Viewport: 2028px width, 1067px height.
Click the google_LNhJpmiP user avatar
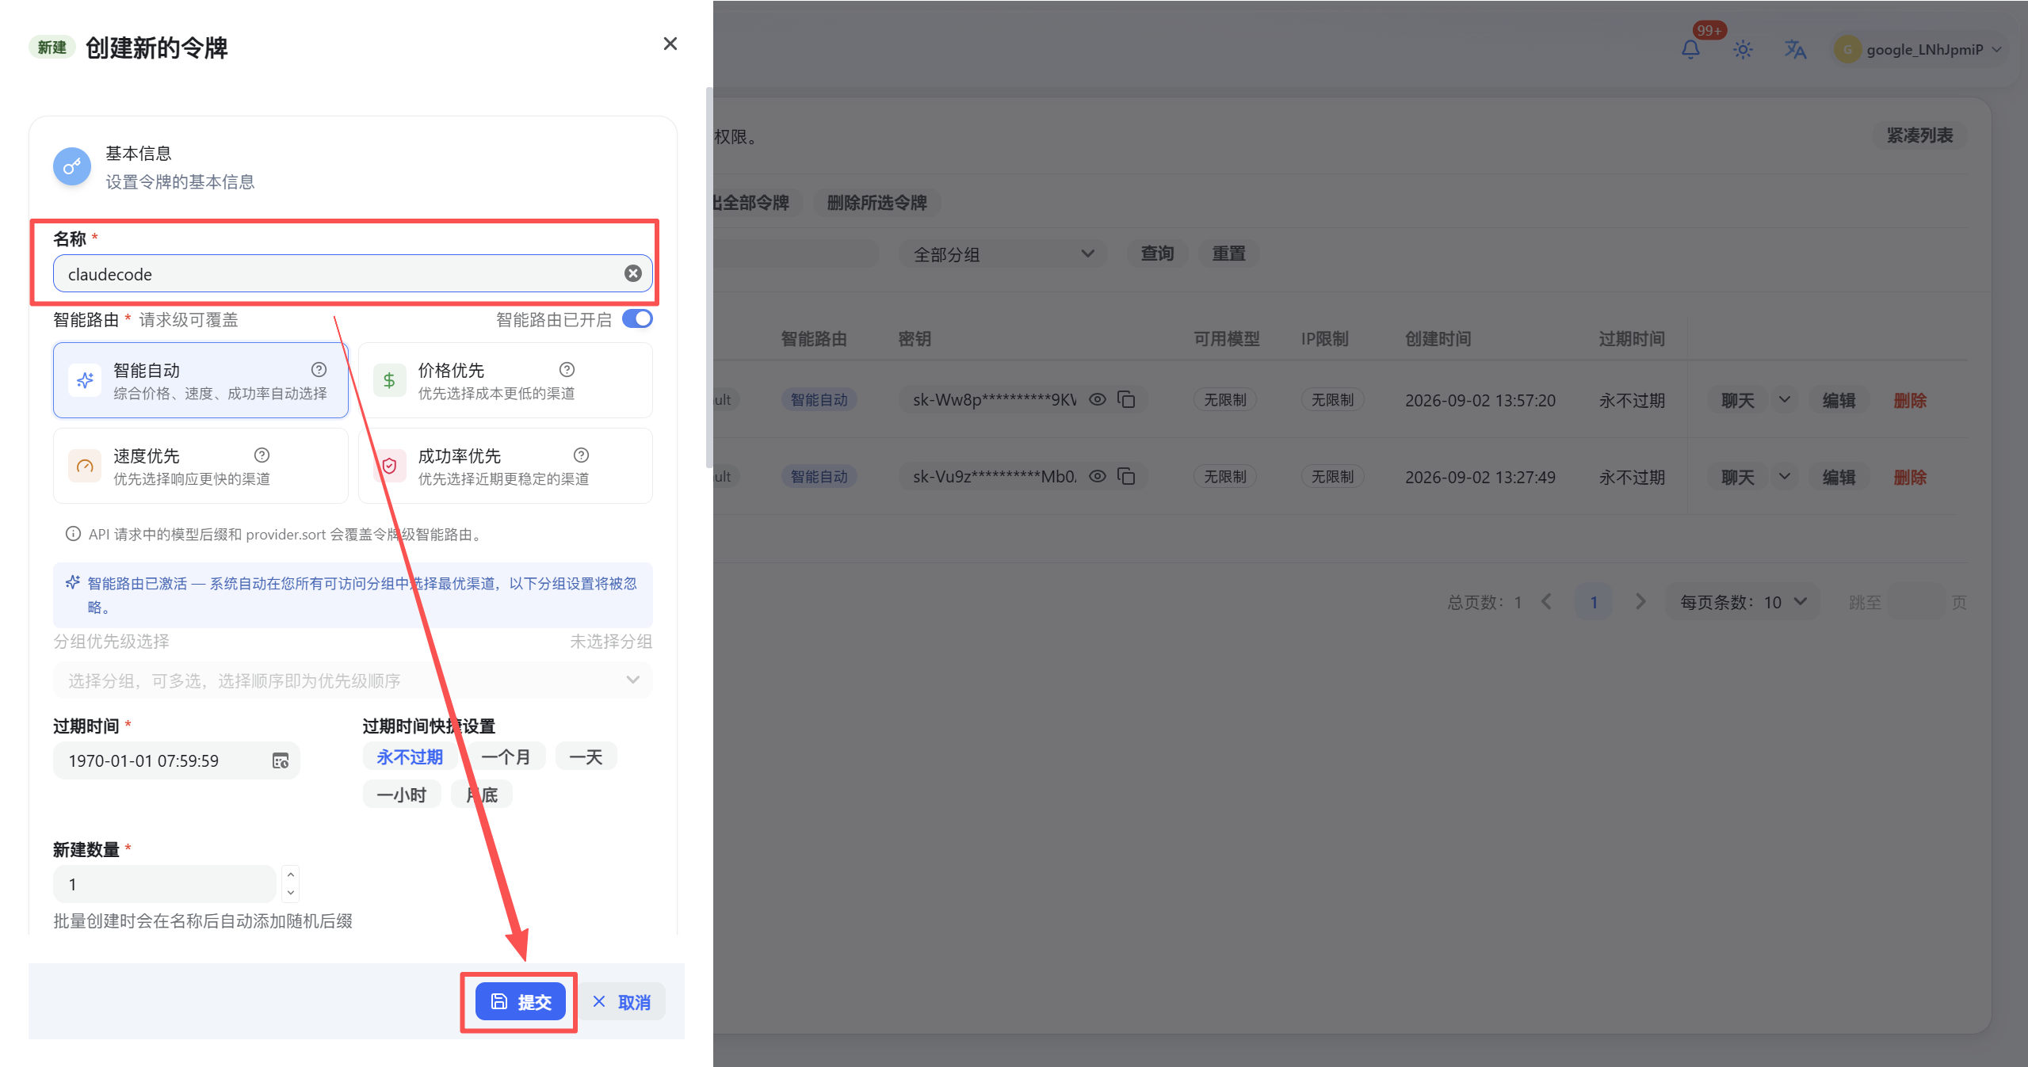[1847, 49]
